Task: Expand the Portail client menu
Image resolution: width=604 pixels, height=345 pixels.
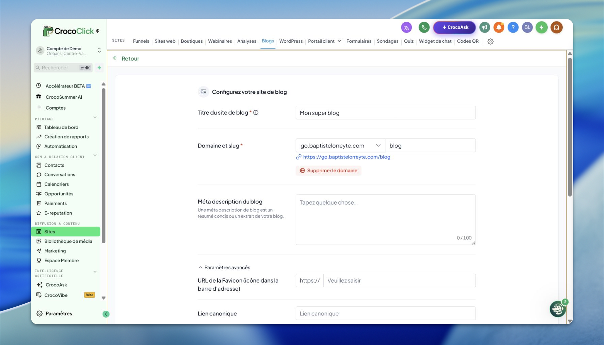Action: point(324,41)
